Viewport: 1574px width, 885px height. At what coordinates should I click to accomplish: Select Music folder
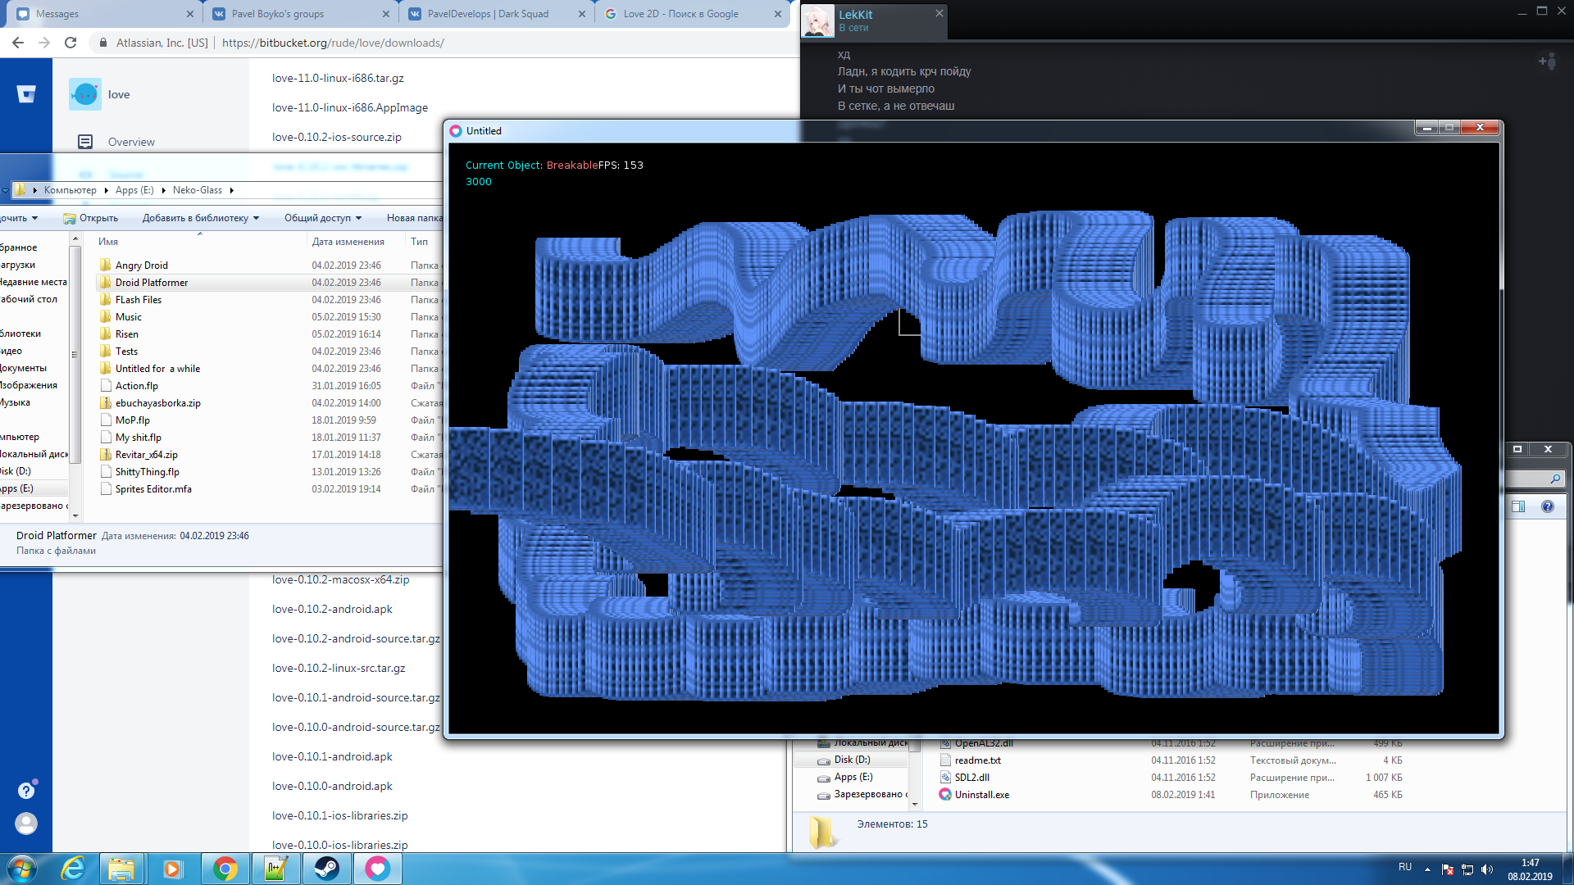(128, 317)
